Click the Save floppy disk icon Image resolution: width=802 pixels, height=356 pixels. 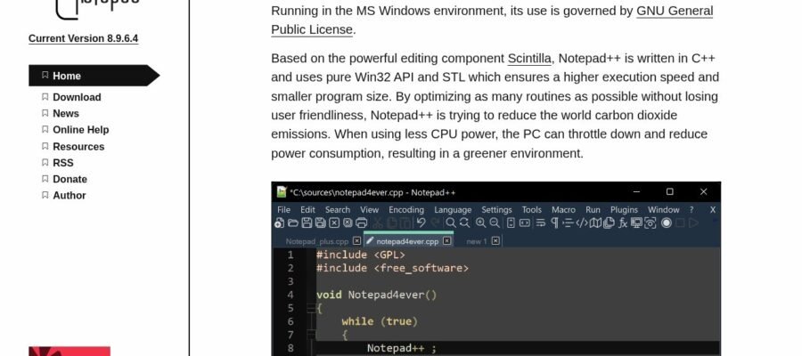(307, 222)
